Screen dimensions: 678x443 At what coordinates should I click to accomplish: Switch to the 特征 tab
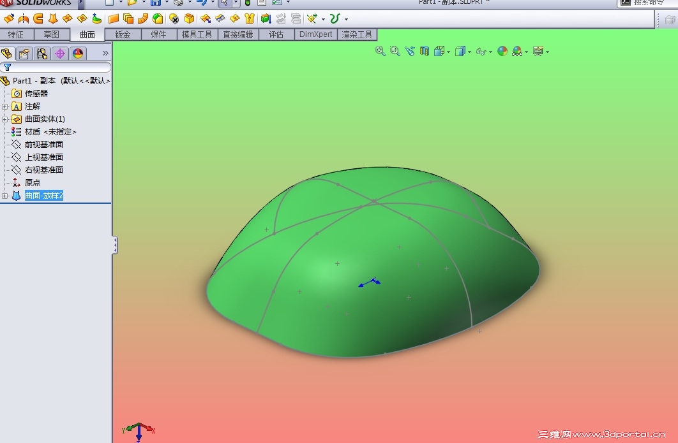tap(17, 34)
